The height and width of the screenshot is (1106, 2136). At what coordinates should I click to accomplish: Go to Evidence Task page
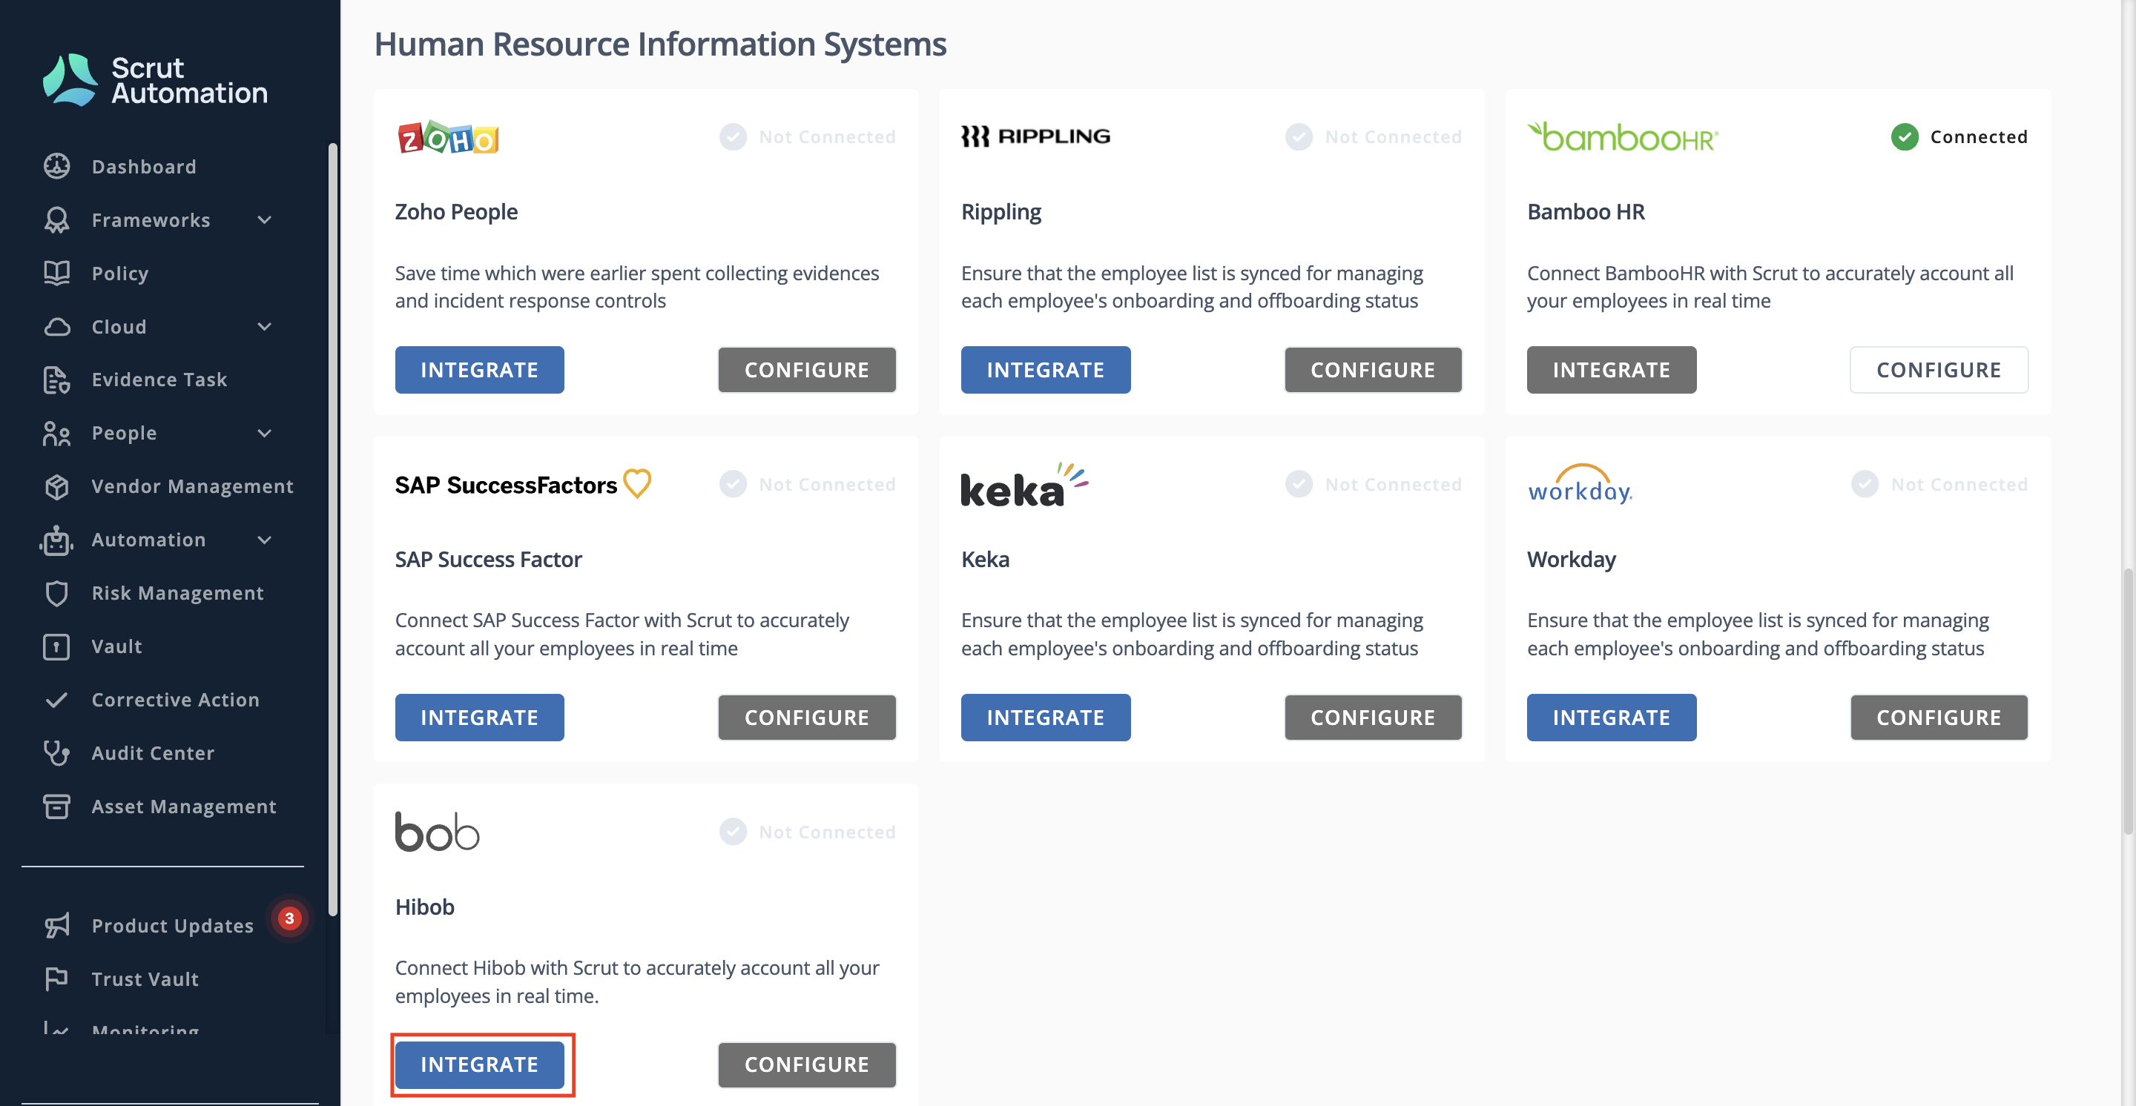coord(159,380)
